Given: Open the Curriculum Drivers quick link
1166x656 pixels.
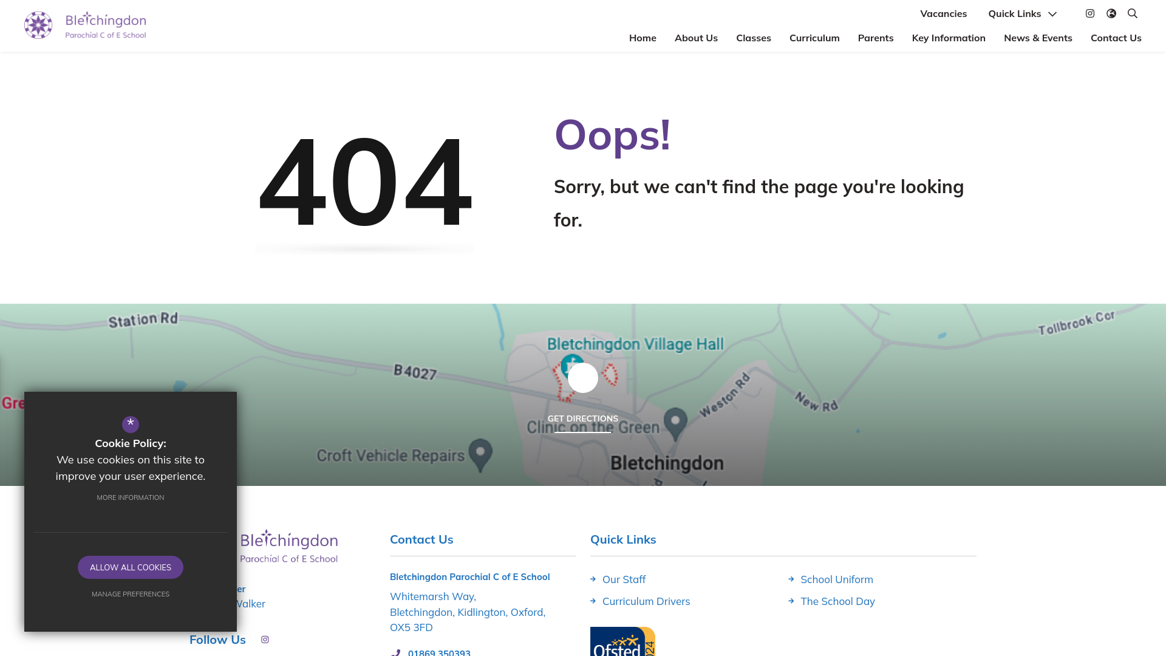Looking at the screenshot, I should (646, 601).
